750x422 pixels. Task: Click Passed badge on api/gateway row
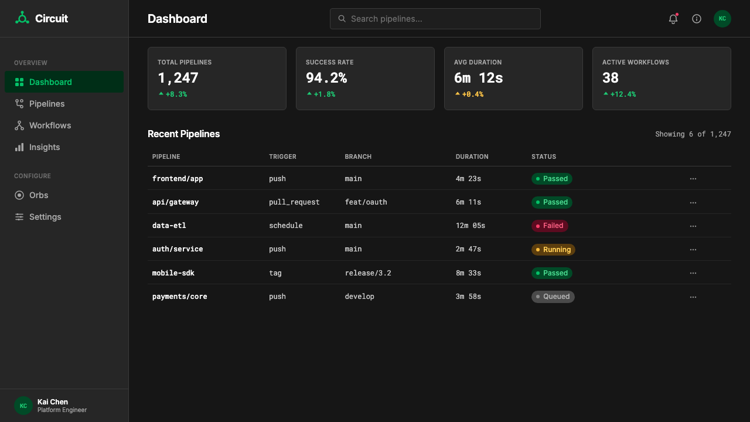pyautogui.click(x=552, y=202)
